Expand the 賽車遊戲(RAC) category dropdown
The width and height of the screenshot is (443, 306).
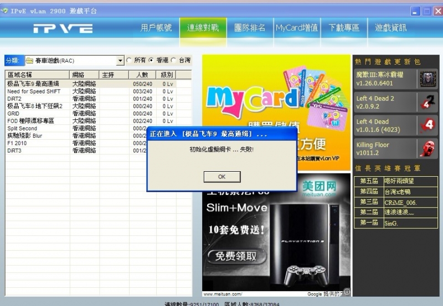120,61
